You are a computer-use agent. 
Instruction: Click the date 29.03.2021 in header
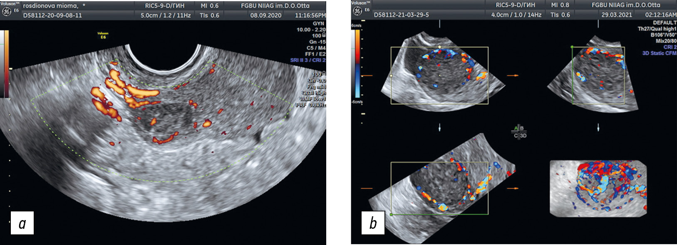617,15
